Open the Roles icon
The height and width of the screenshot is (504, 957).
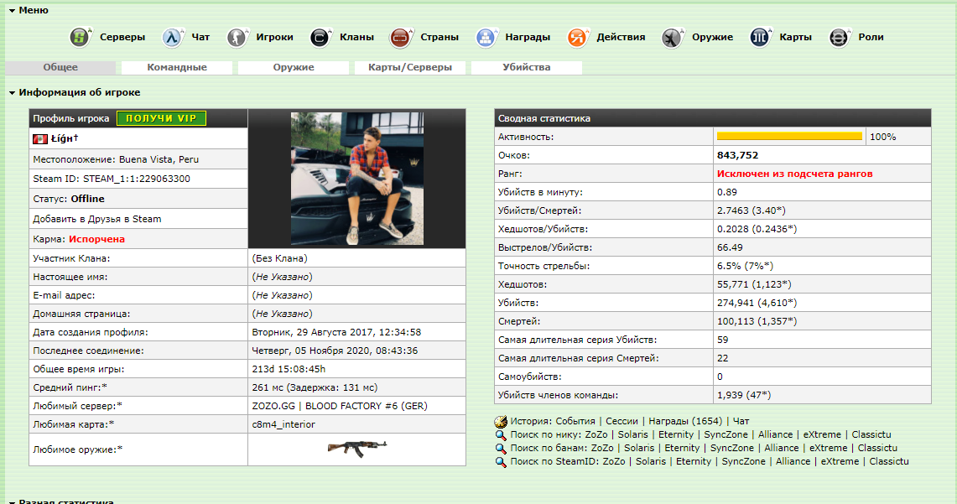tap(839, 38)
